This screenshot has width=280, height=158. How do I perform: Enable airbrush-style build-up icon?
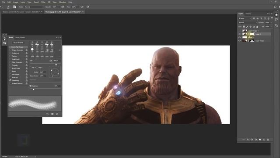pos(82,7)
